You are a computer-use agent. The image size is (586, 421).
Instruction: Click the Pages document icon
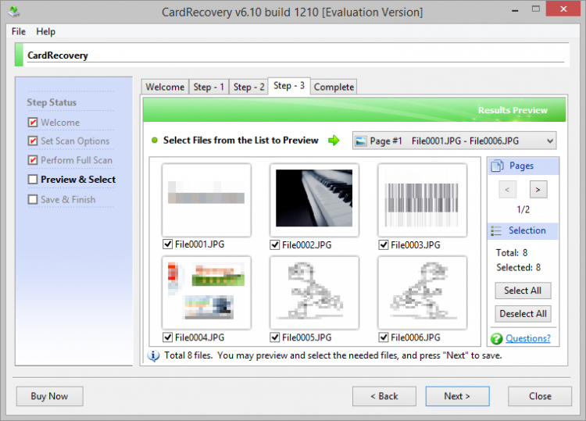(x=498, y=166)
